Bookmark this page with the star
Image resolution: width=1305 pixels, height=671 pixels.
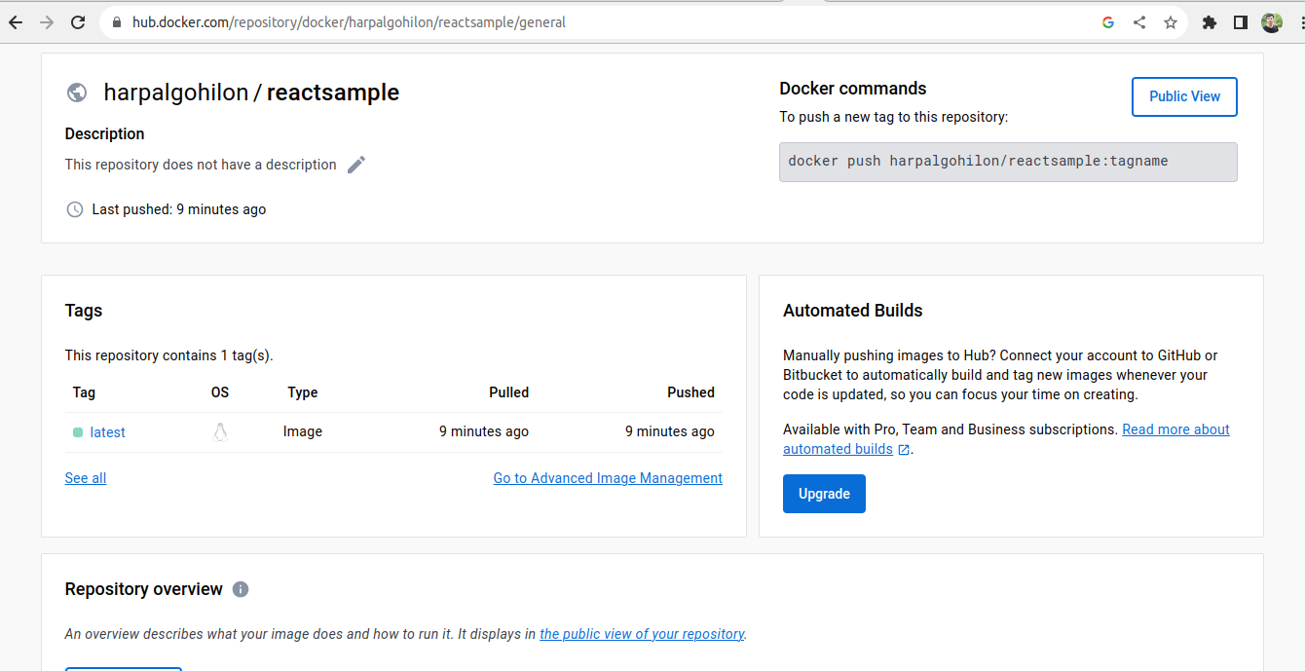(1171, 22)
